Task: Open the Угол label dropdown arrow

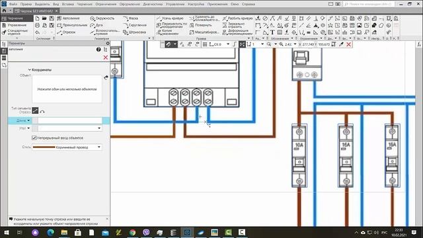Action: click(28, 128)
